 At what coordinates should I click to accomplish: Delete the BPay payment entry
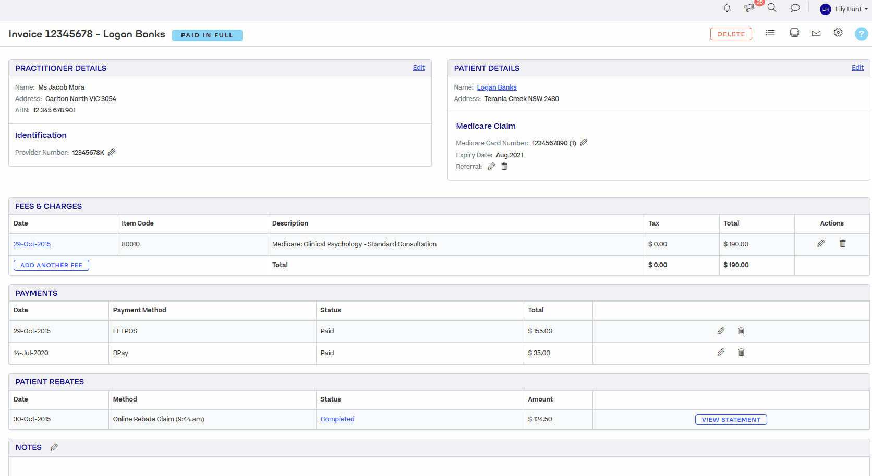click(x=741, y=353)
